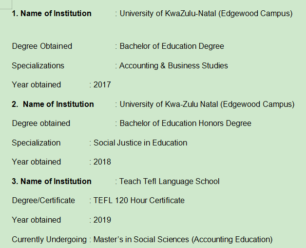Click the '1. Name of Institution' heading
Viewport: 306px width, 248px height.
pos(52,14)
